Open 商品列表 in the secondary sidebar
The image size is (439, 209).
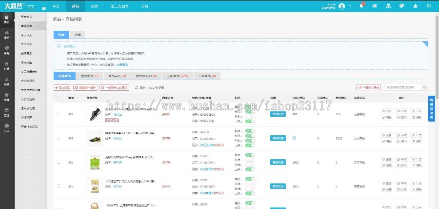[x=27, y=26]
